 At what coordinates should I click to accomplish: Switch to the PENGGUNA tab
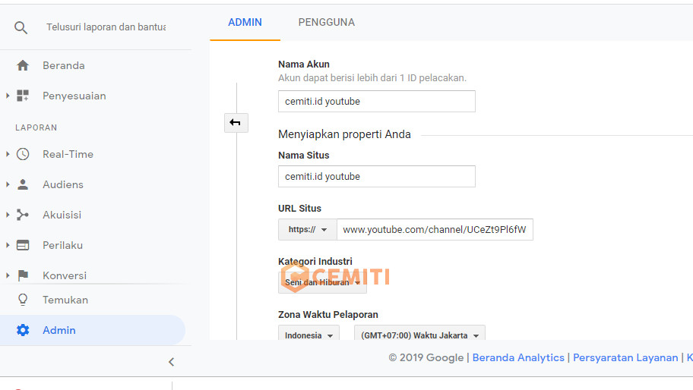[326, 22]
